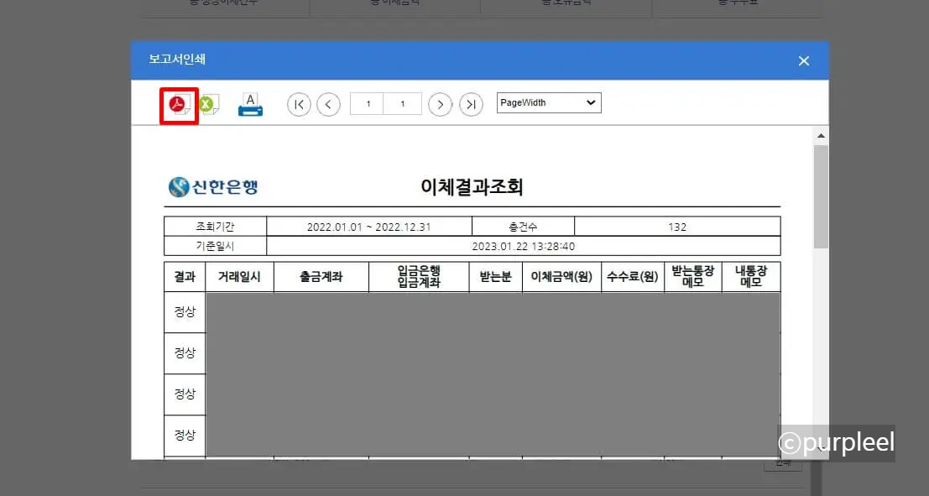Export the report as PDF
Viewport: 929px width, 496px height.
[x=178, y=103]
